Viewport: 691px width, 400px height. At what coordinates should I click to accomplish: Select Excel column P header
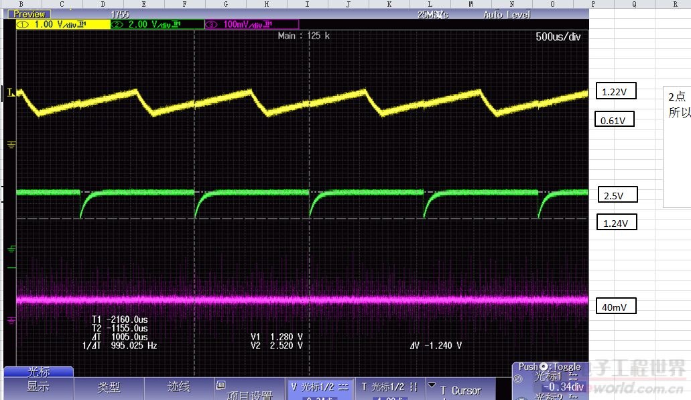point(594,4)
